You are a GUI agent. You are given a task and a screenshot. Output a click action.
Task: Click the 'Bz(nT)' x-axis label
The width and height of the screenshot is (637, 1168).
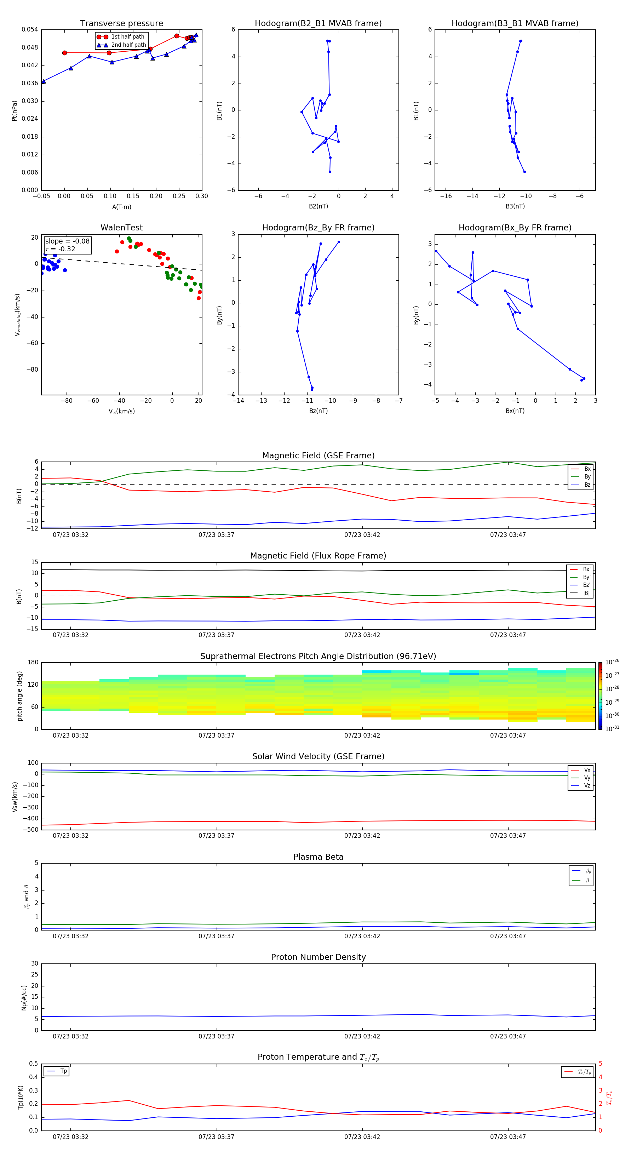[318, 411]
